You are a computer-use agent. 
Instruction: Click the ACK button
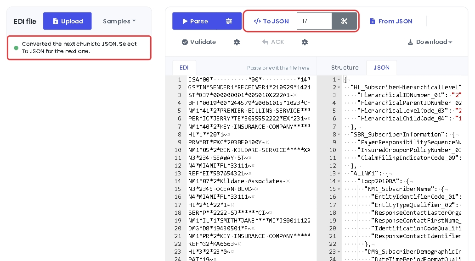click(x=273, y=42)
